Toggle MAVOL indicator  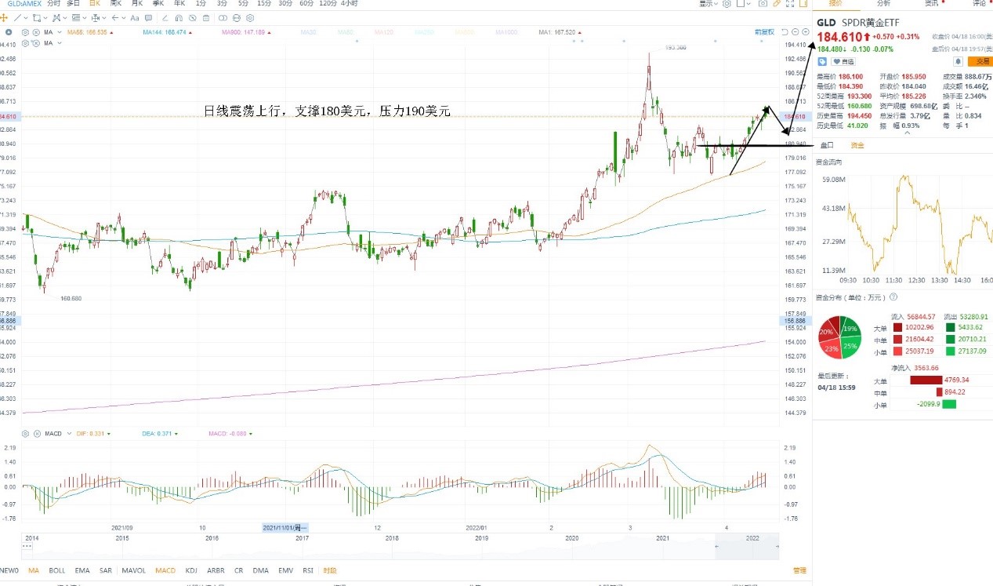tap(133, 570)
